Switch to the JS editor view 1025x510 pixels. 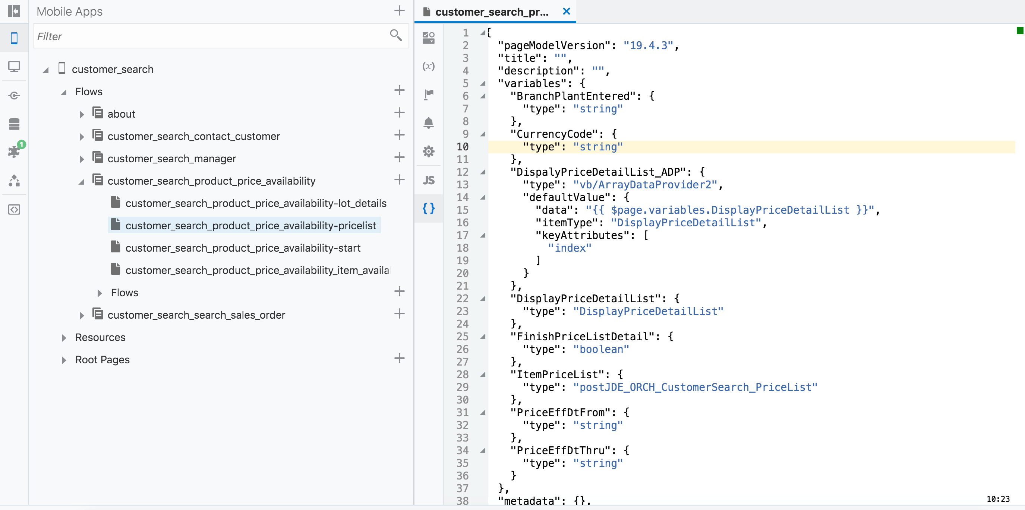tap(429, 180)
